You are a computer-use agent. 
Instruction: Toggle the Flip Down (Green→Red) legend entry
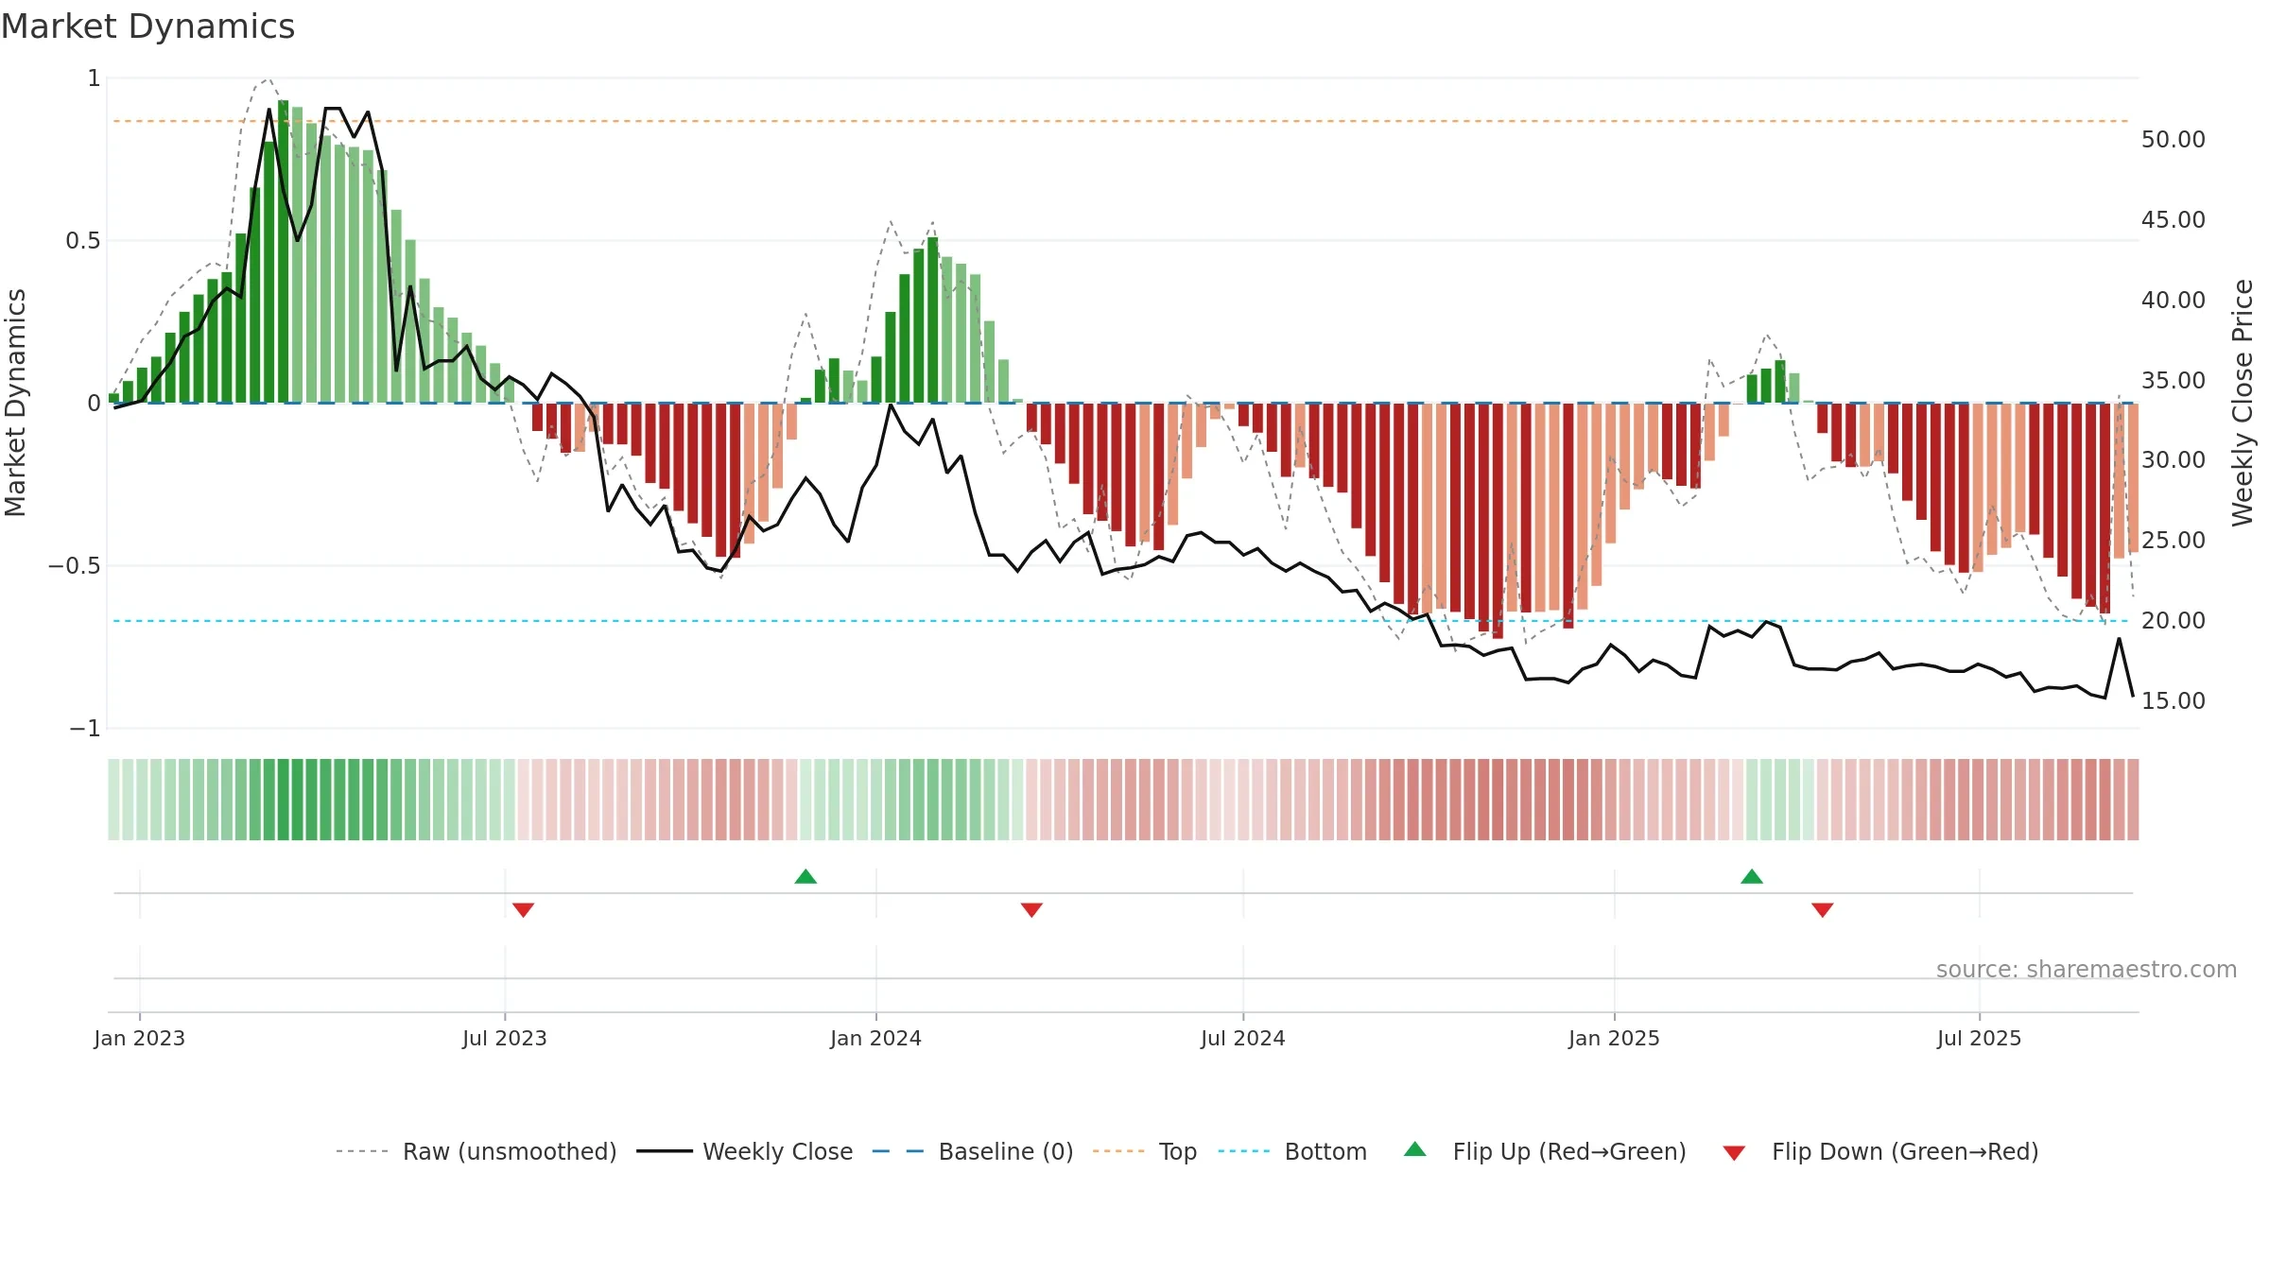point(1879,1151)
